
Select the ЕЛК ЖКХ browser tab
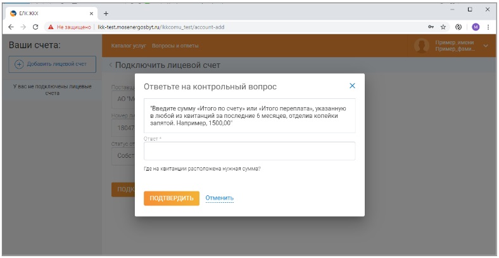50,14
